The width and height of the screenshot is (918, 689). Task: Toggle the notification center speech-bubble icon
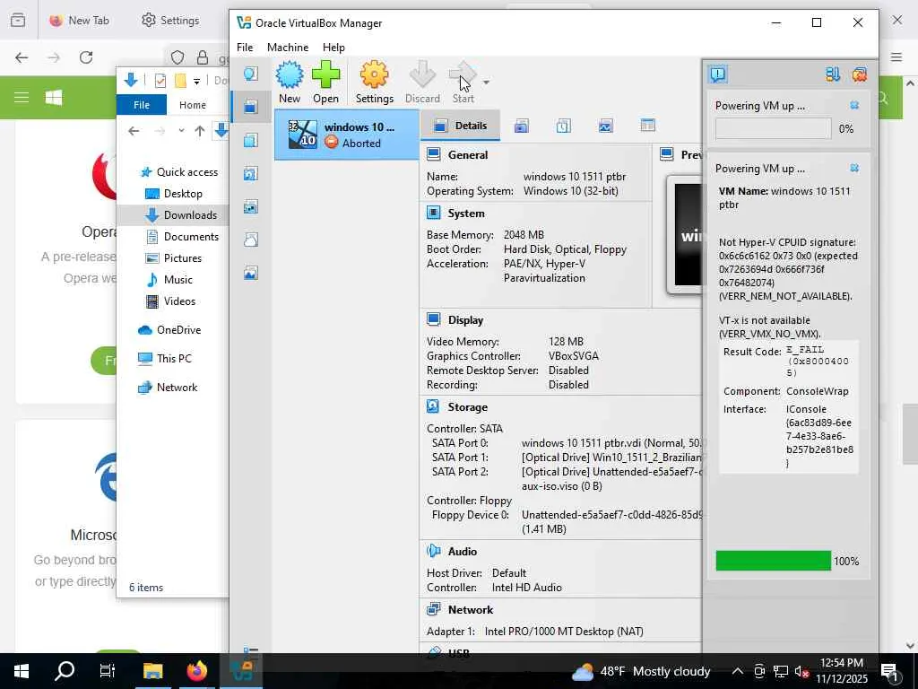click(x=718, y=74)
